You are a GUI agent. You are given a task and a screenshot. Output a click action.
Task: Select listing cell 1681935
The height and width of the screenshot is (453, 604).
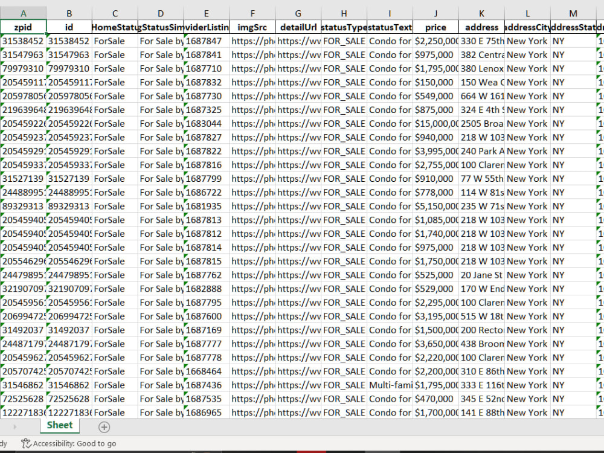207,206
